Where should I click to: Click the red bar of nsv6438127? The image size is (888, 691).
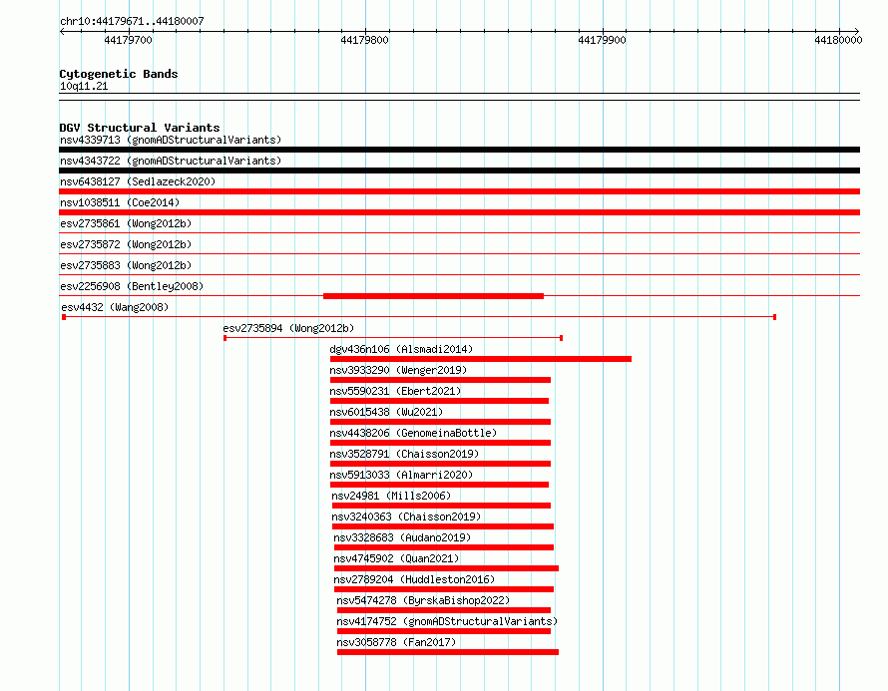click(x=459, y=191)
